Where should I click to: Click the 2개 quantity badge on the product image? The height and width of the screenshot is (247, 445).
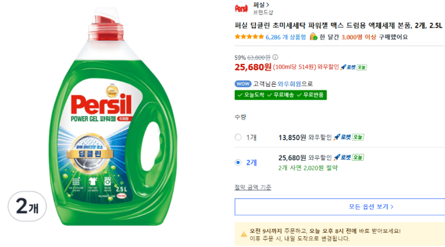tap(27, 206)
